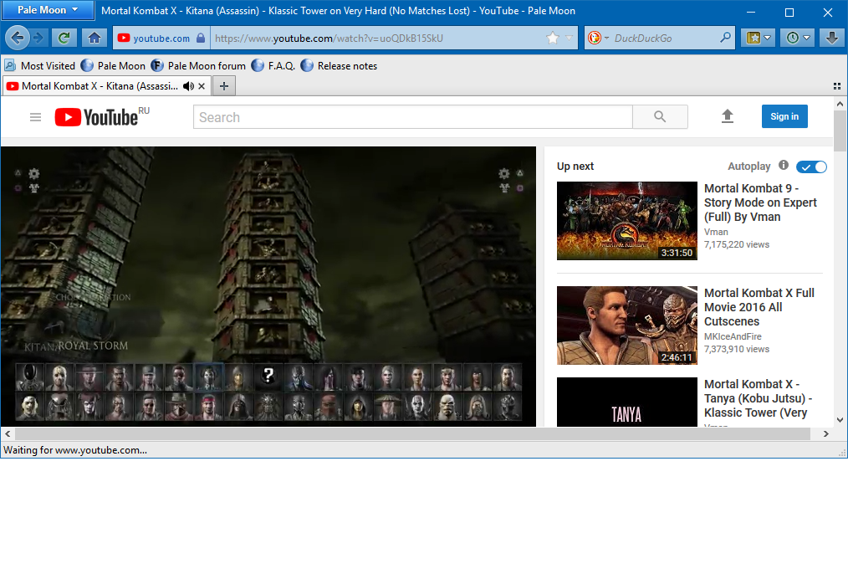Mute the tab's audio speaker icon
Screen dimensions: 848x569
pyautogui.click(x=188, y=86)
